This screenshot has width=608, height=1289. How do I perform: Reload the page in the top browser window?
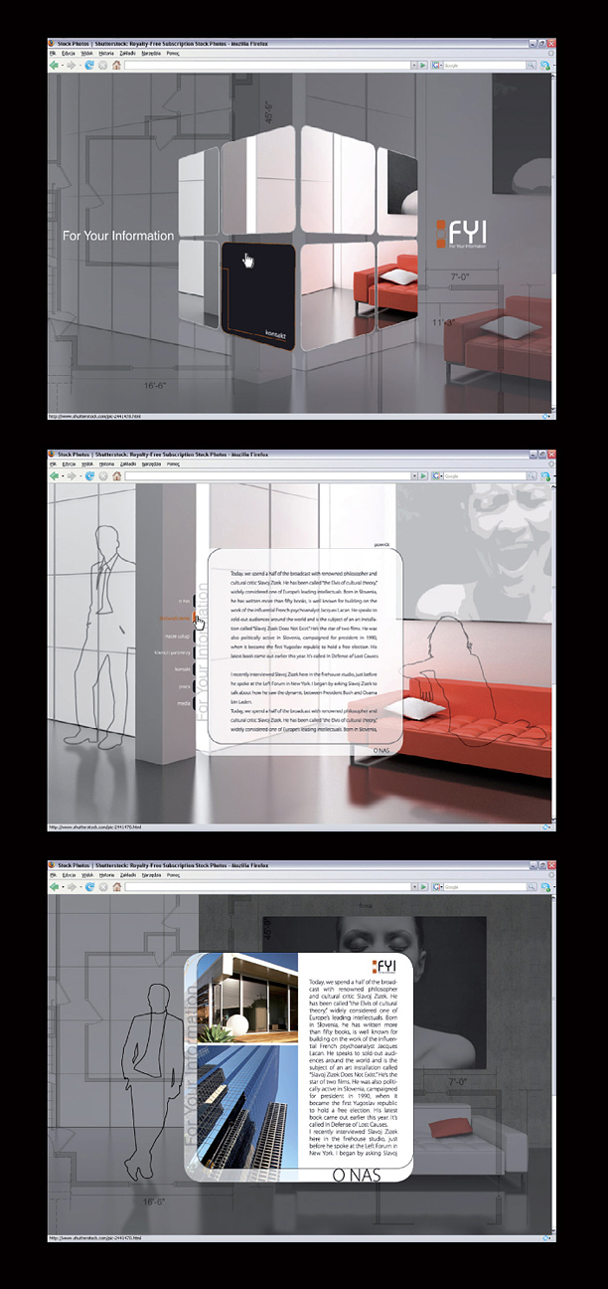coord(89,66)
